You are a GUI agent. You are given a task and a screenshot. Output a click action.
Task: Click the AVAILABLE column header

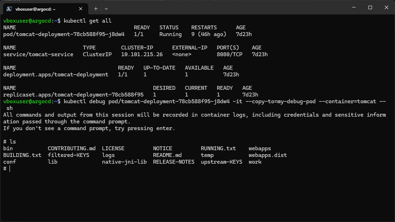pos(199,68)
